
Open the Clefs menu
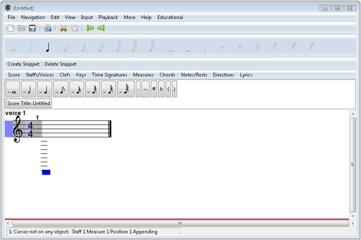coord(65,75)
